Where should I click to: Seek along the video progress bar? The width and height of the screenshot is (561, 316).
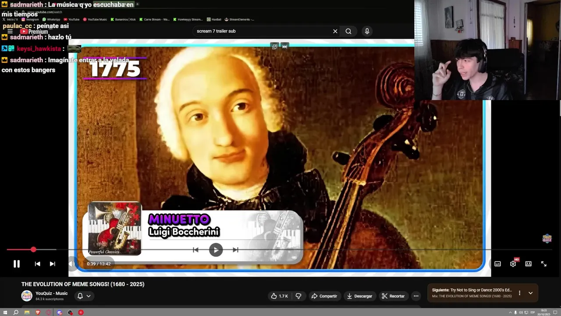[280, 249]
